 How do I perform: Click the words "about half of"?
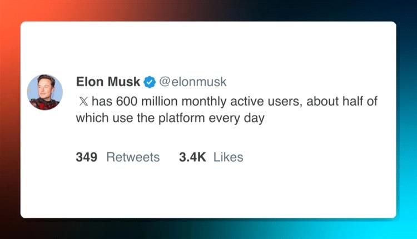(342, 101)
